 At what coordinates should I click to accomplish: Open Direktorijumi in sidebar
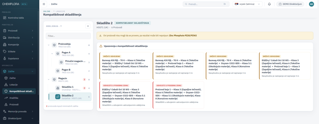coord(18,118)
